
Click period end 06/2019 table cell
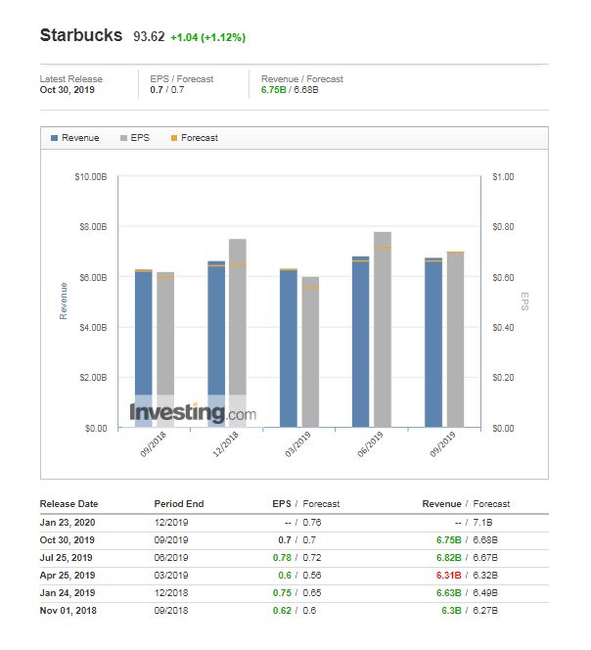click(171, 558)
